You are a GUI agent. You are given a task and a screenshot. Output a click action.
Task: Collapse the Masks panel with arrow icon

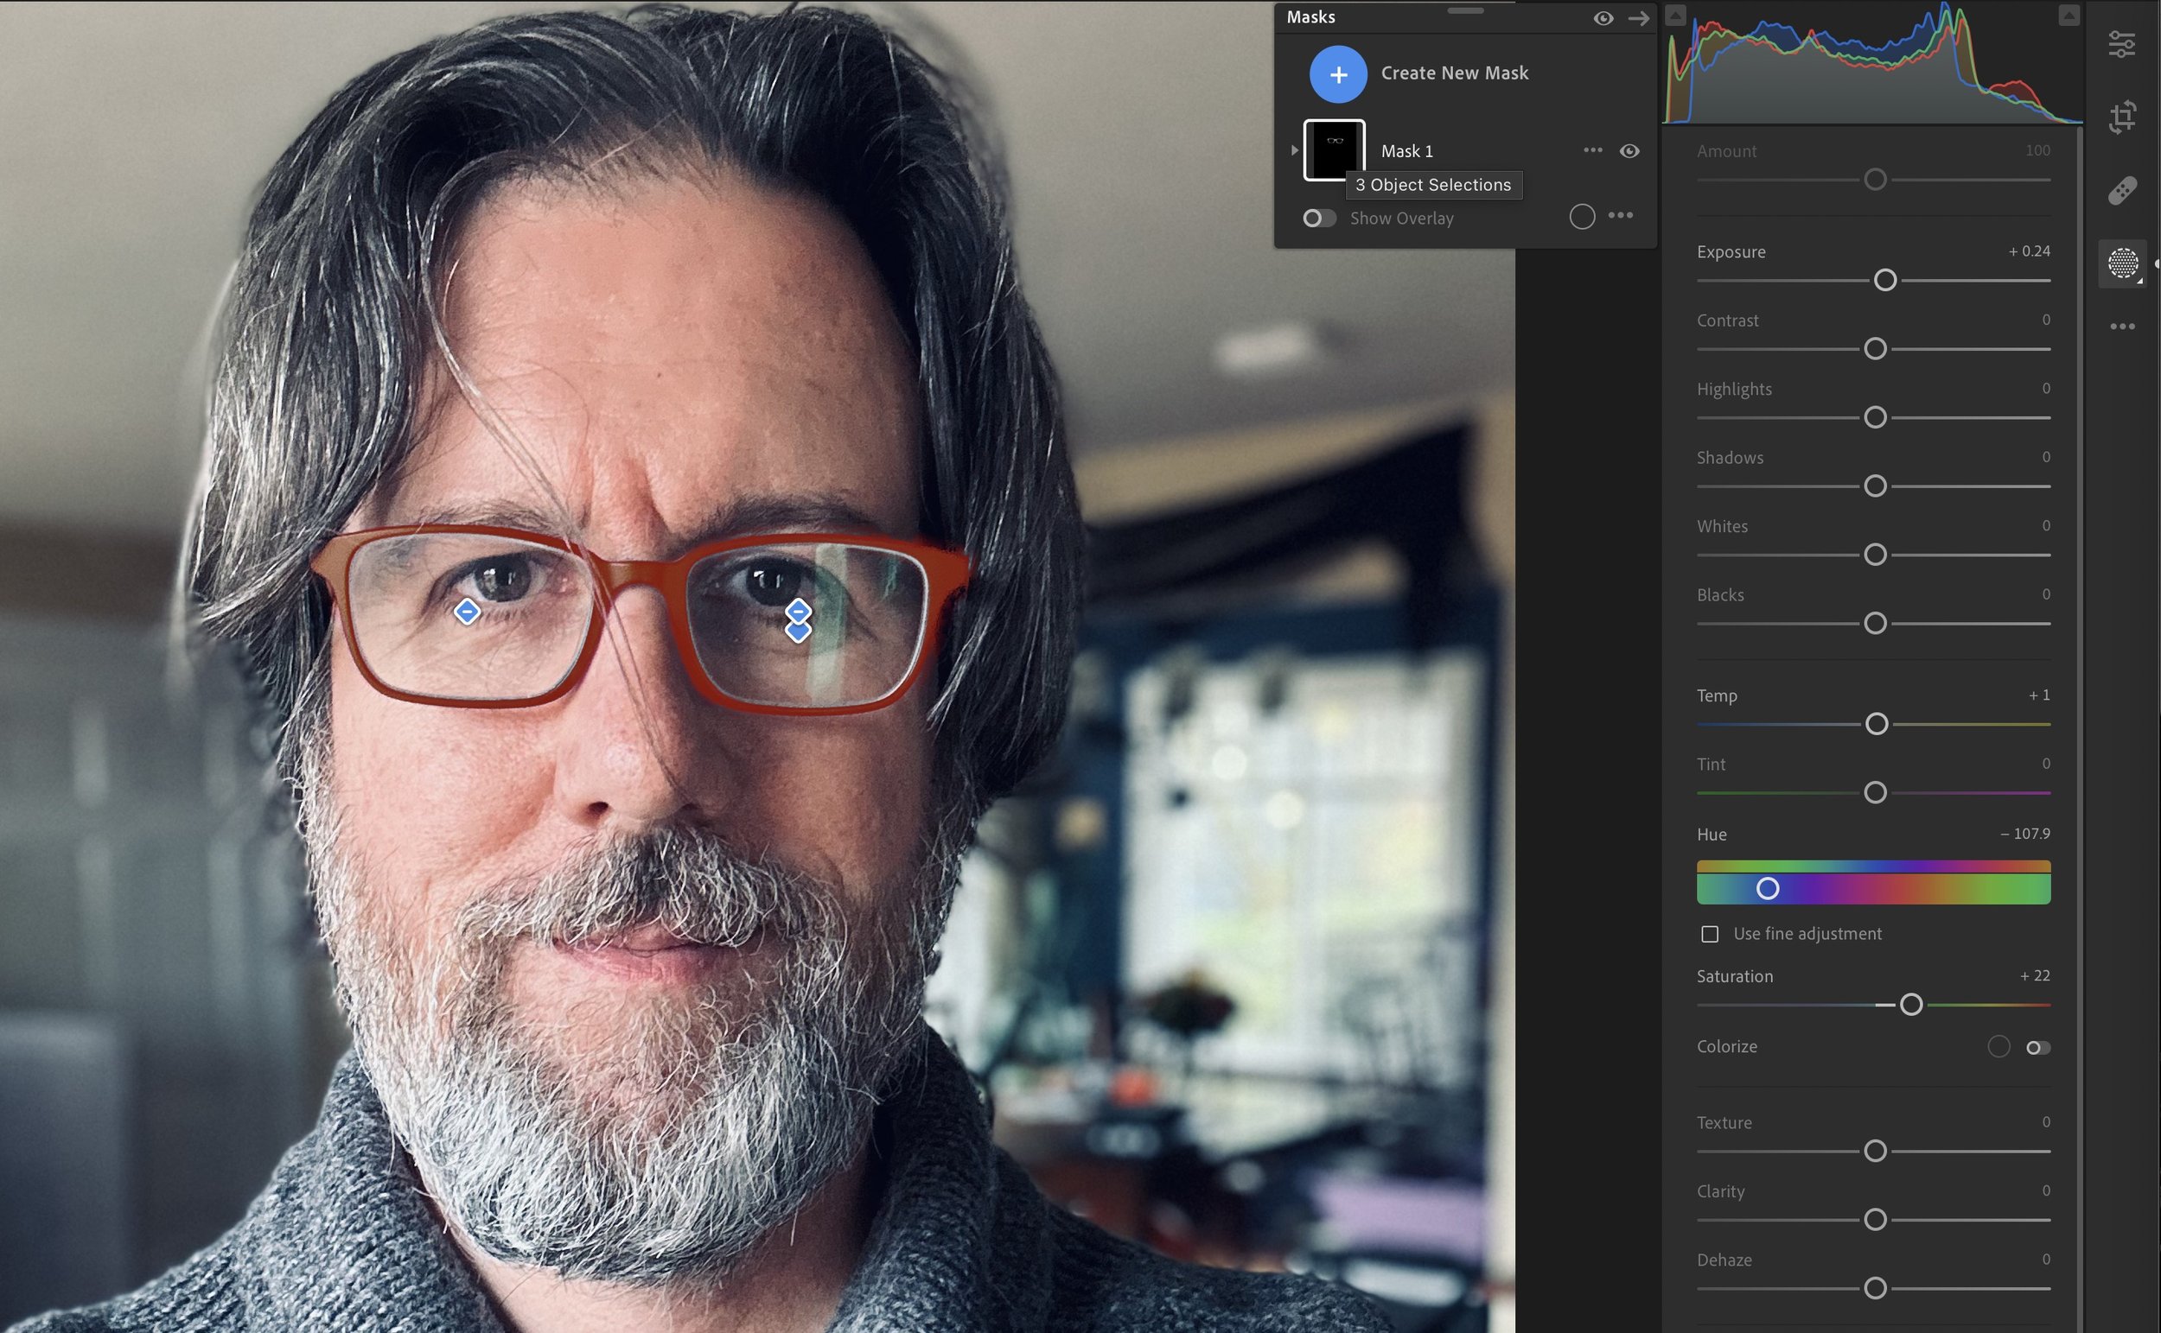pyautogui.click(x=1639, y=18)
